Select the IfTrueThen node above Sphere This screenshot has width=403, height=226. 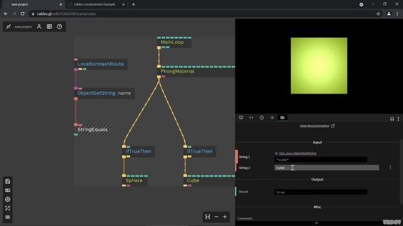pos(139,151)
